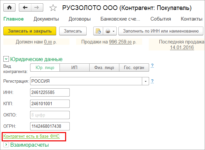Click the document report icon with globe
The image size is (205, 150).
coord(98,31)
